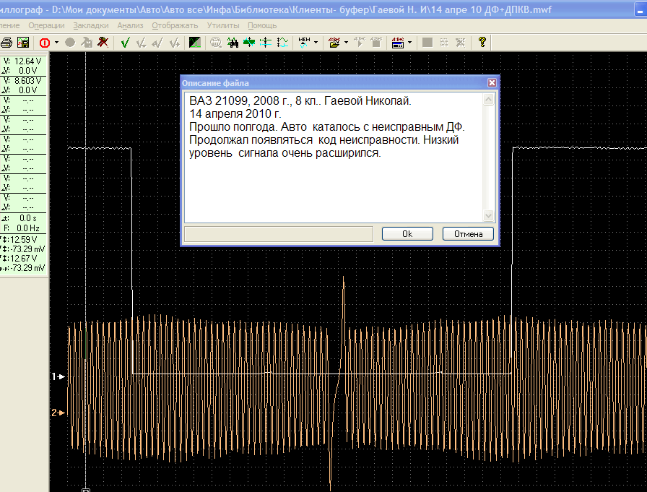Screen dimensions: 647x492
Task: Expand the arrow beside the A:B:C panel icon
Action: [x=409, y=43]
